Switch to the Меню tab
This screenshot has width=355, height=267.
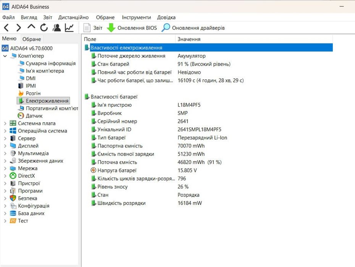(x=9, y=39)
